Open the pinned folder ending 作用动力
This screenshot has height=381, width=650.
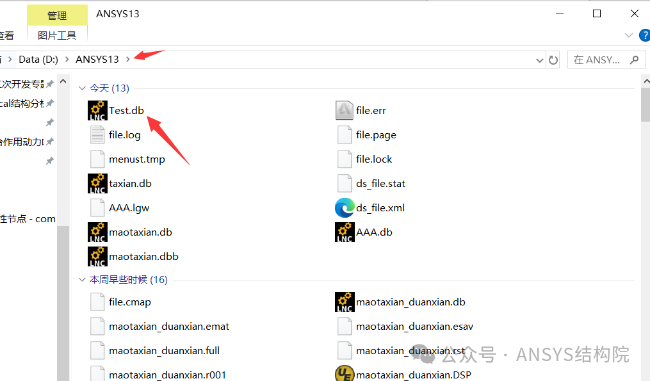pyautogui.click(x=22, y=142)
